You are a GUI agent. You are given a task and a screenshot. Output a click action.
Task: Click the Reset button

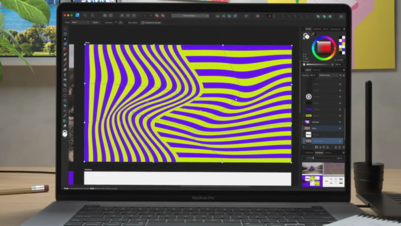(x=95, y=23)
